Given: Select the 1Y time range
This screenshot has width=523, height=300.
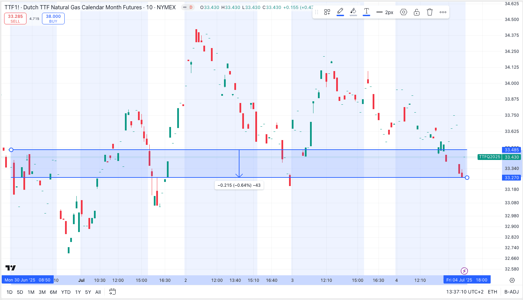Looking at the screenshot, I should point(78,292).
